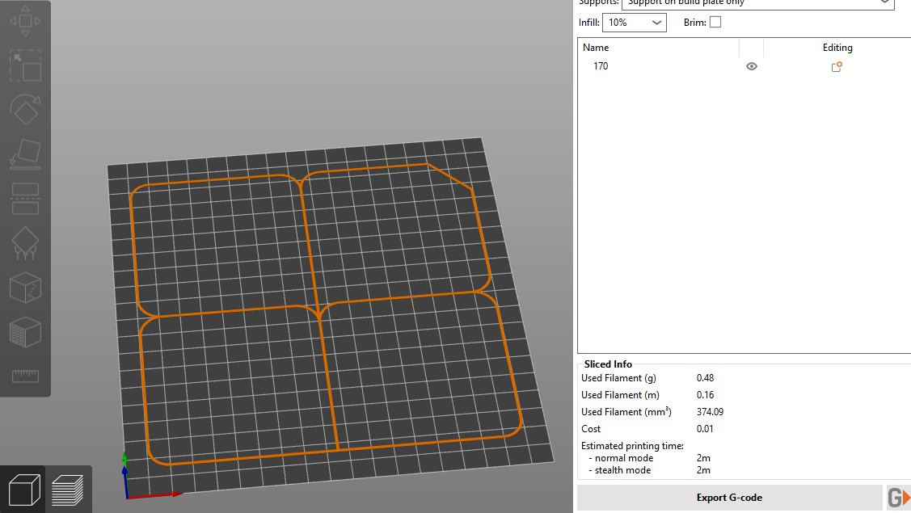Click the Used Filament (m) value 0.16
Viewport: 911px width, 513px height.
click(x=705, y=394)
